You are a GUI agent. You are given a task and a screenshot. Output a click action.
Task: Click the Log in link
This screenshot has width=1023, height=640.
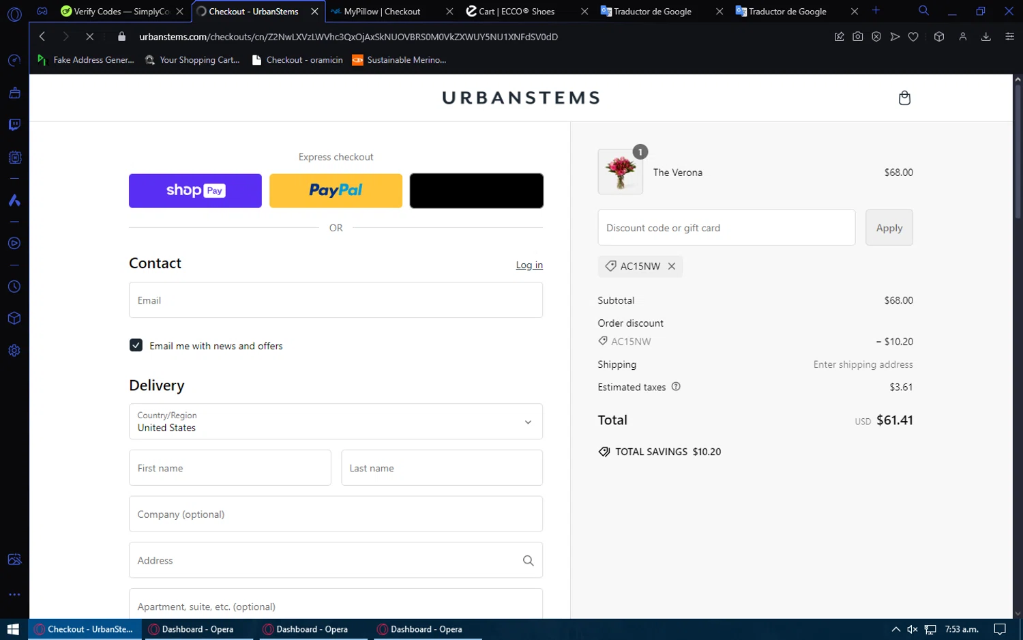tap(529, 265)
